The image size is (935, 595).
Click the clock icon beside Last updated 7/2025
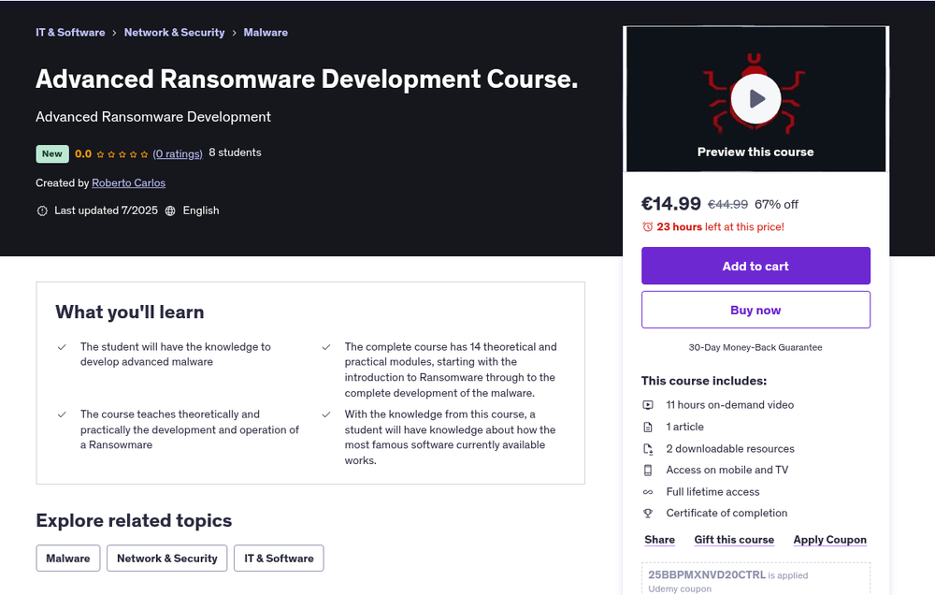point(40,210)
